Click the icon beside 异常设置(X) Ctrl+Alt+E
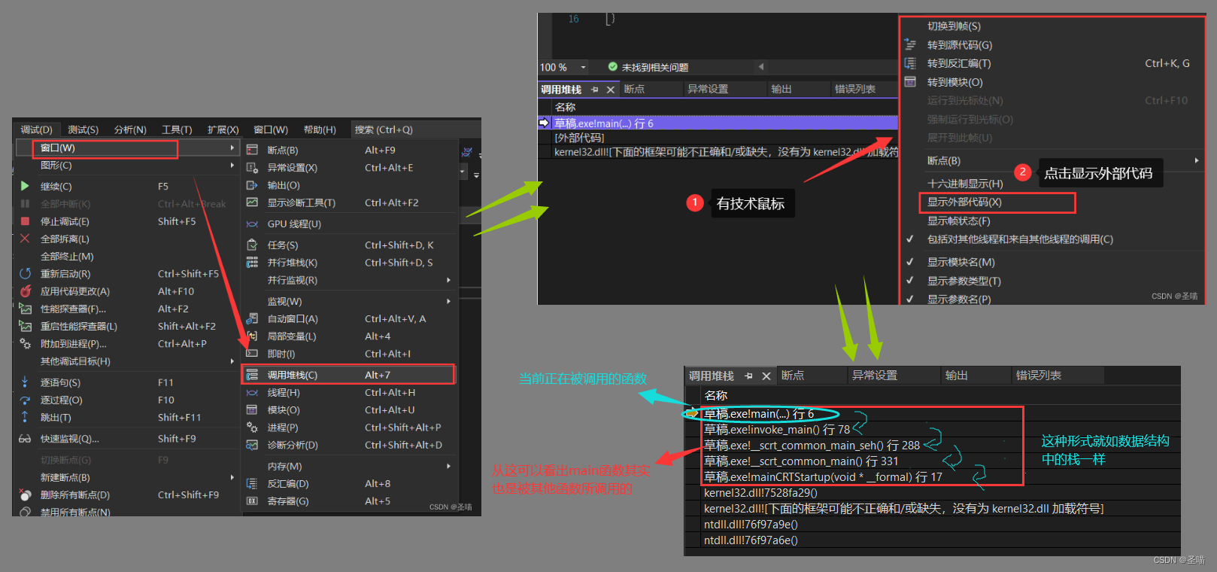1217x572 pixels. point(252,168)
